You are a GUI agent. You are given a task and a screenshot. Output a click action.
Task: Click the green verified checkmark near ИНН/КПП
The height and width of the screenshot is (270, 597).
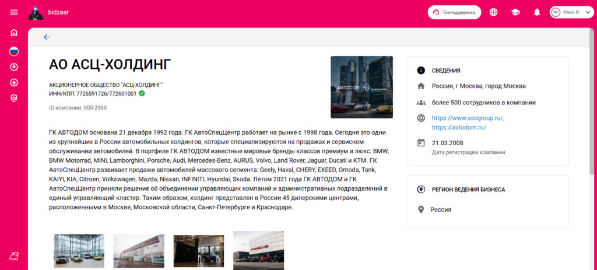(142, 93)
